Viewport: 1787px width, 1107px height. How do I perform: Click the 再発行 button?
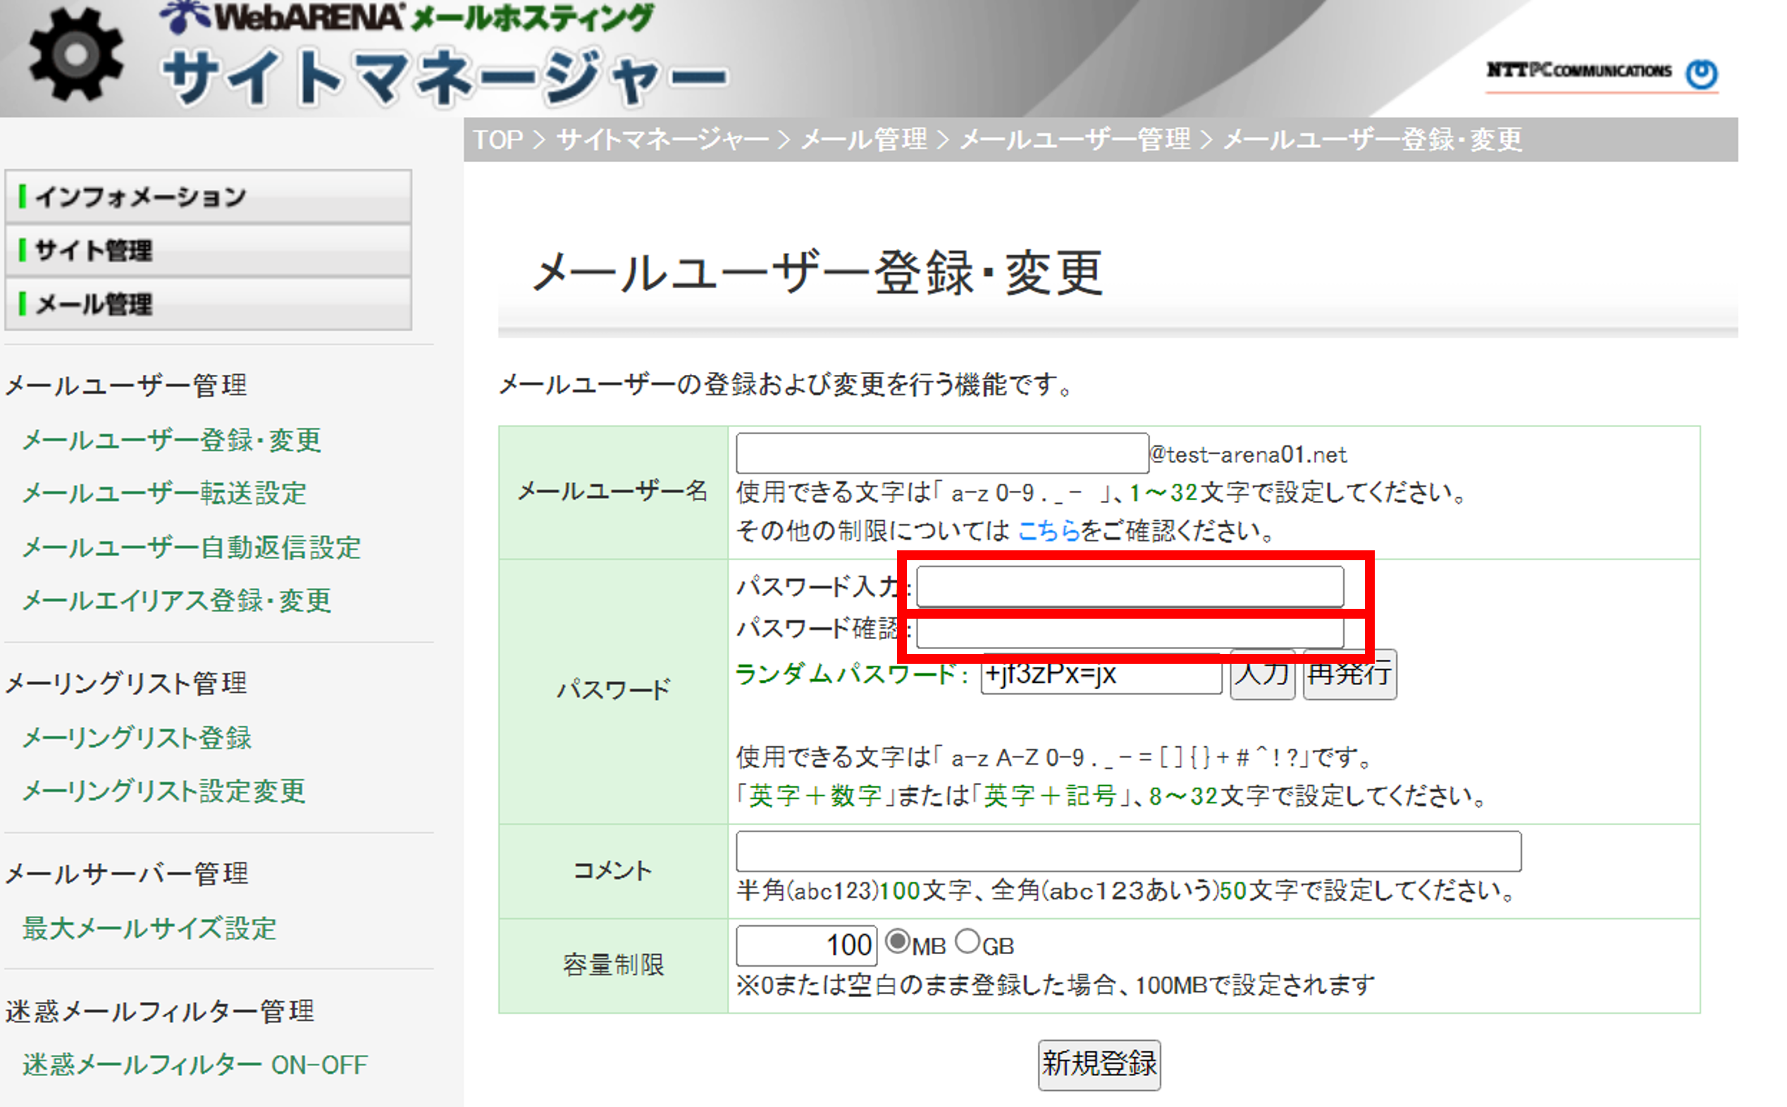(1349, 674)
